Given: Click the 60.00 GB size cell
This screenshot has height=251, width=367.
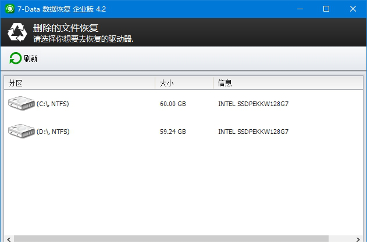Looking at the screenshot, I should pos(173,104).
